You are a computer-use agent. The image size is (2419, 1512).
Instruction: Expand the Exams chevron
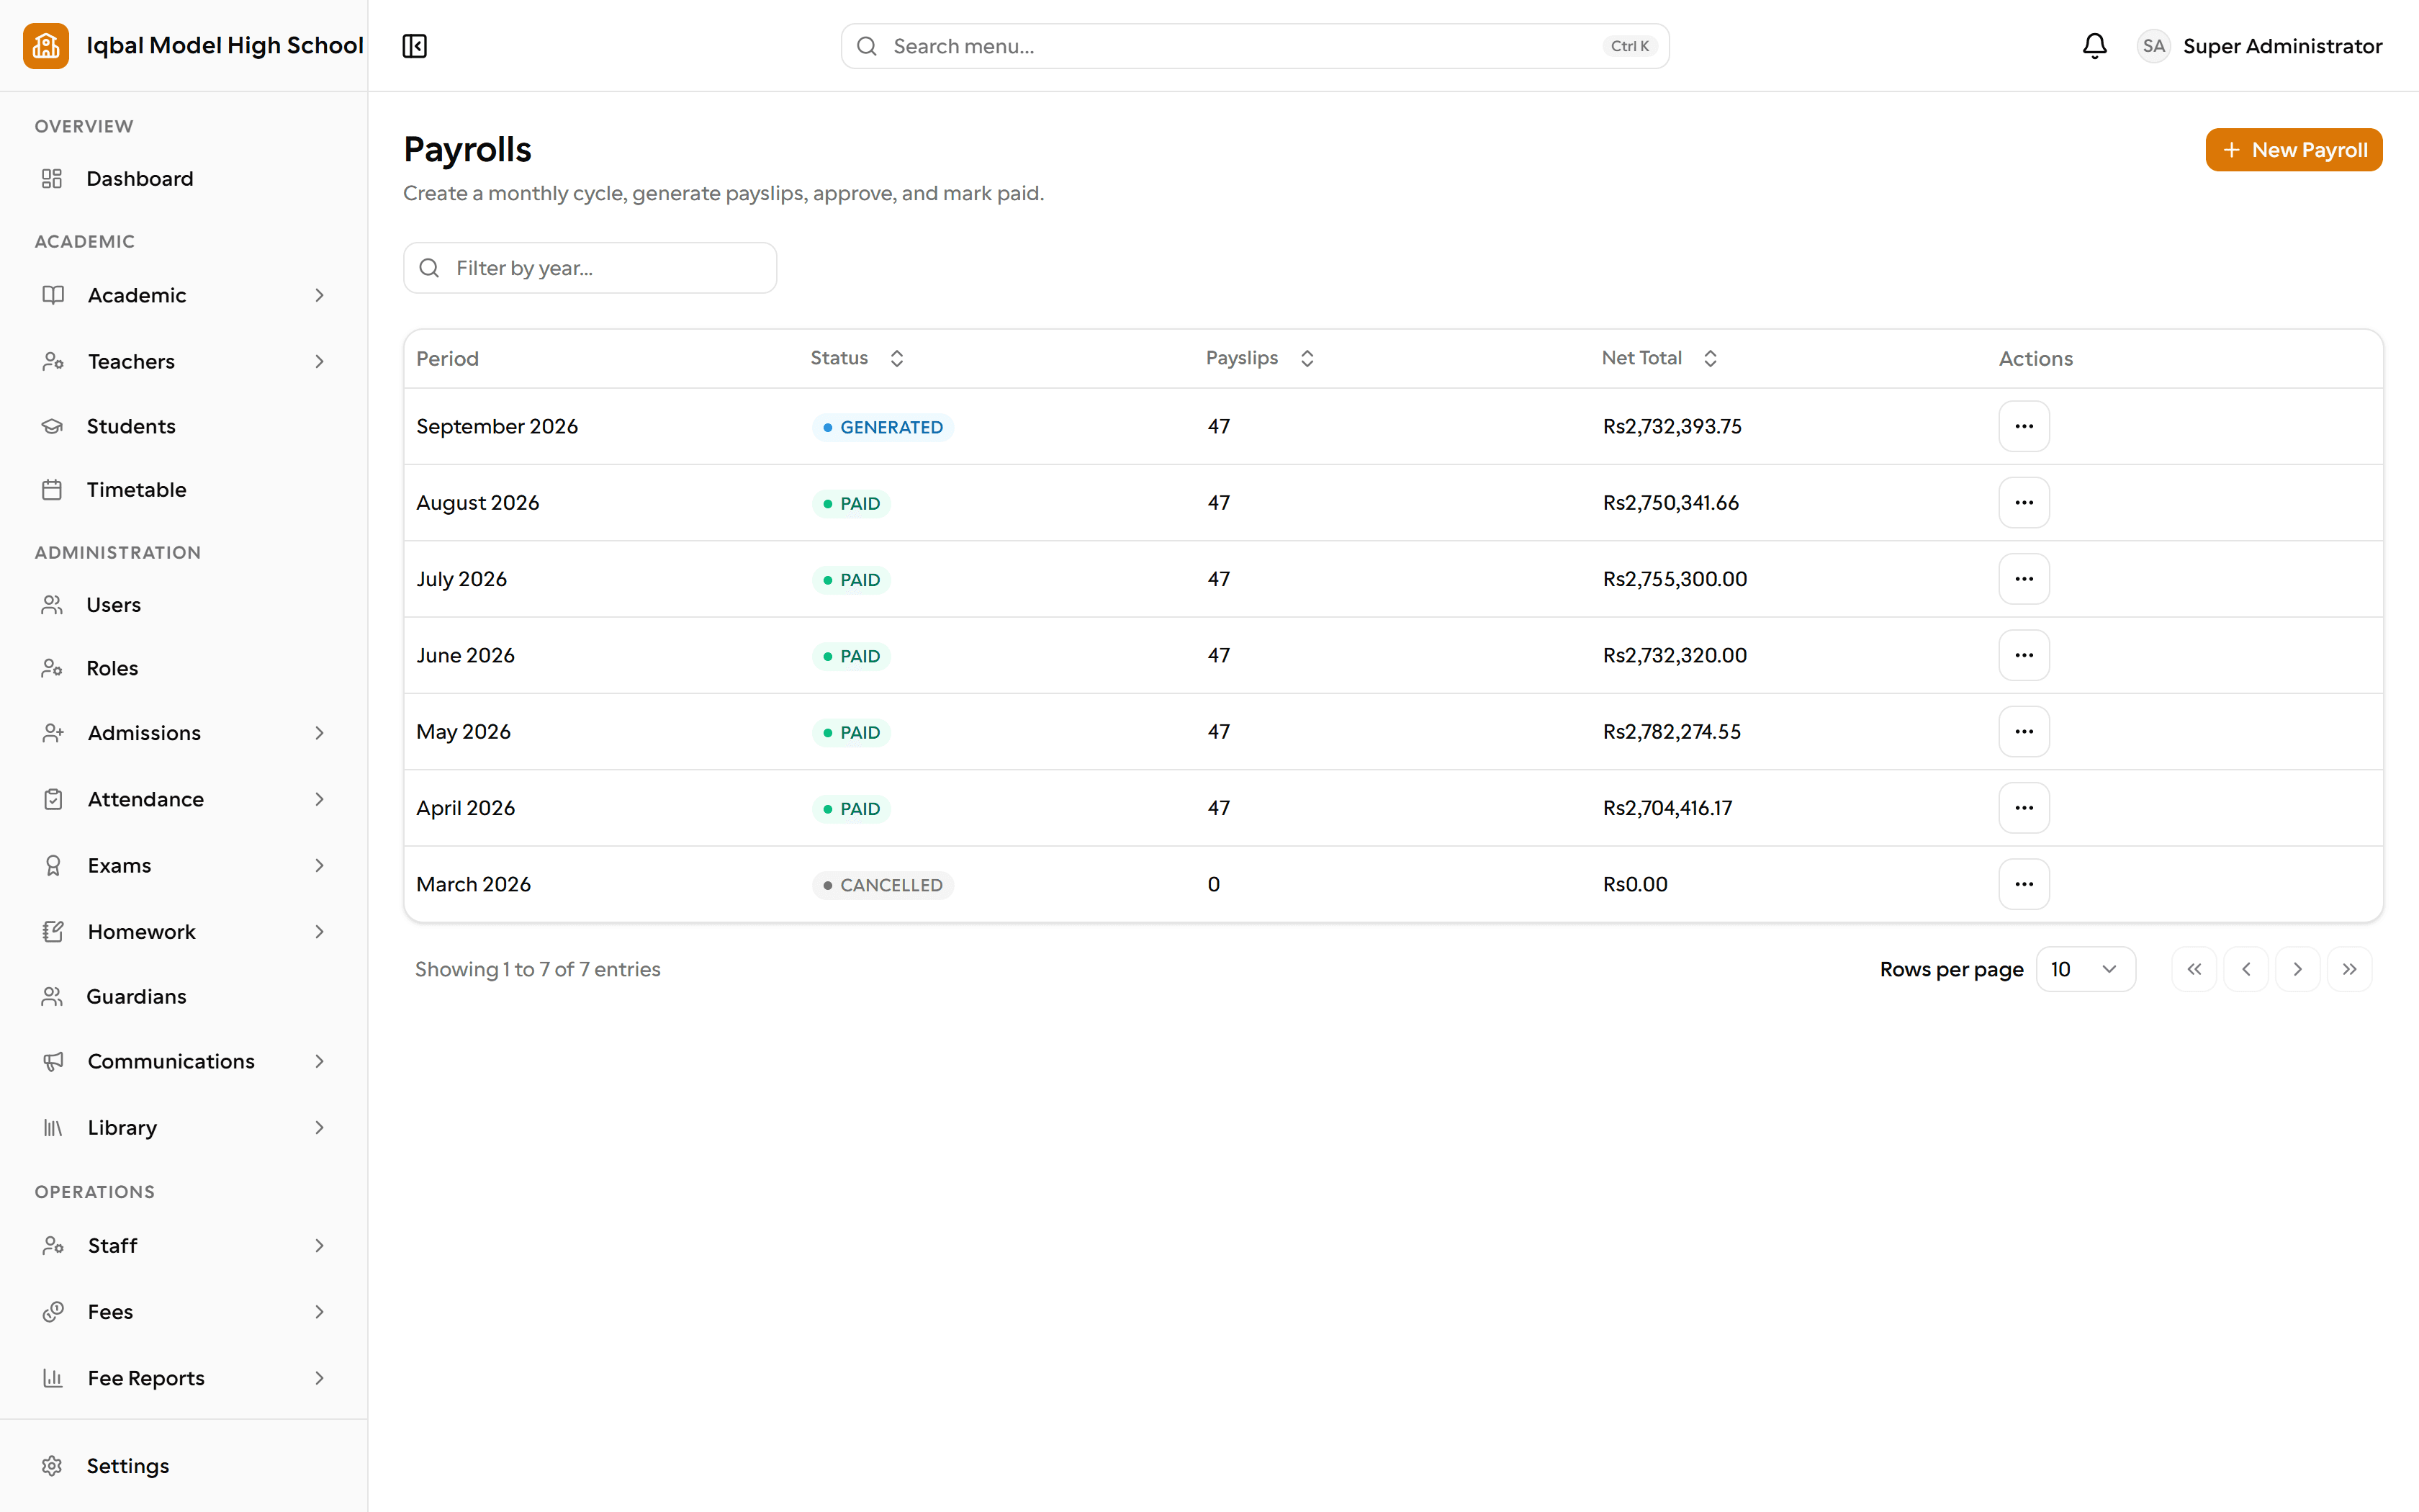click(320, 865)
